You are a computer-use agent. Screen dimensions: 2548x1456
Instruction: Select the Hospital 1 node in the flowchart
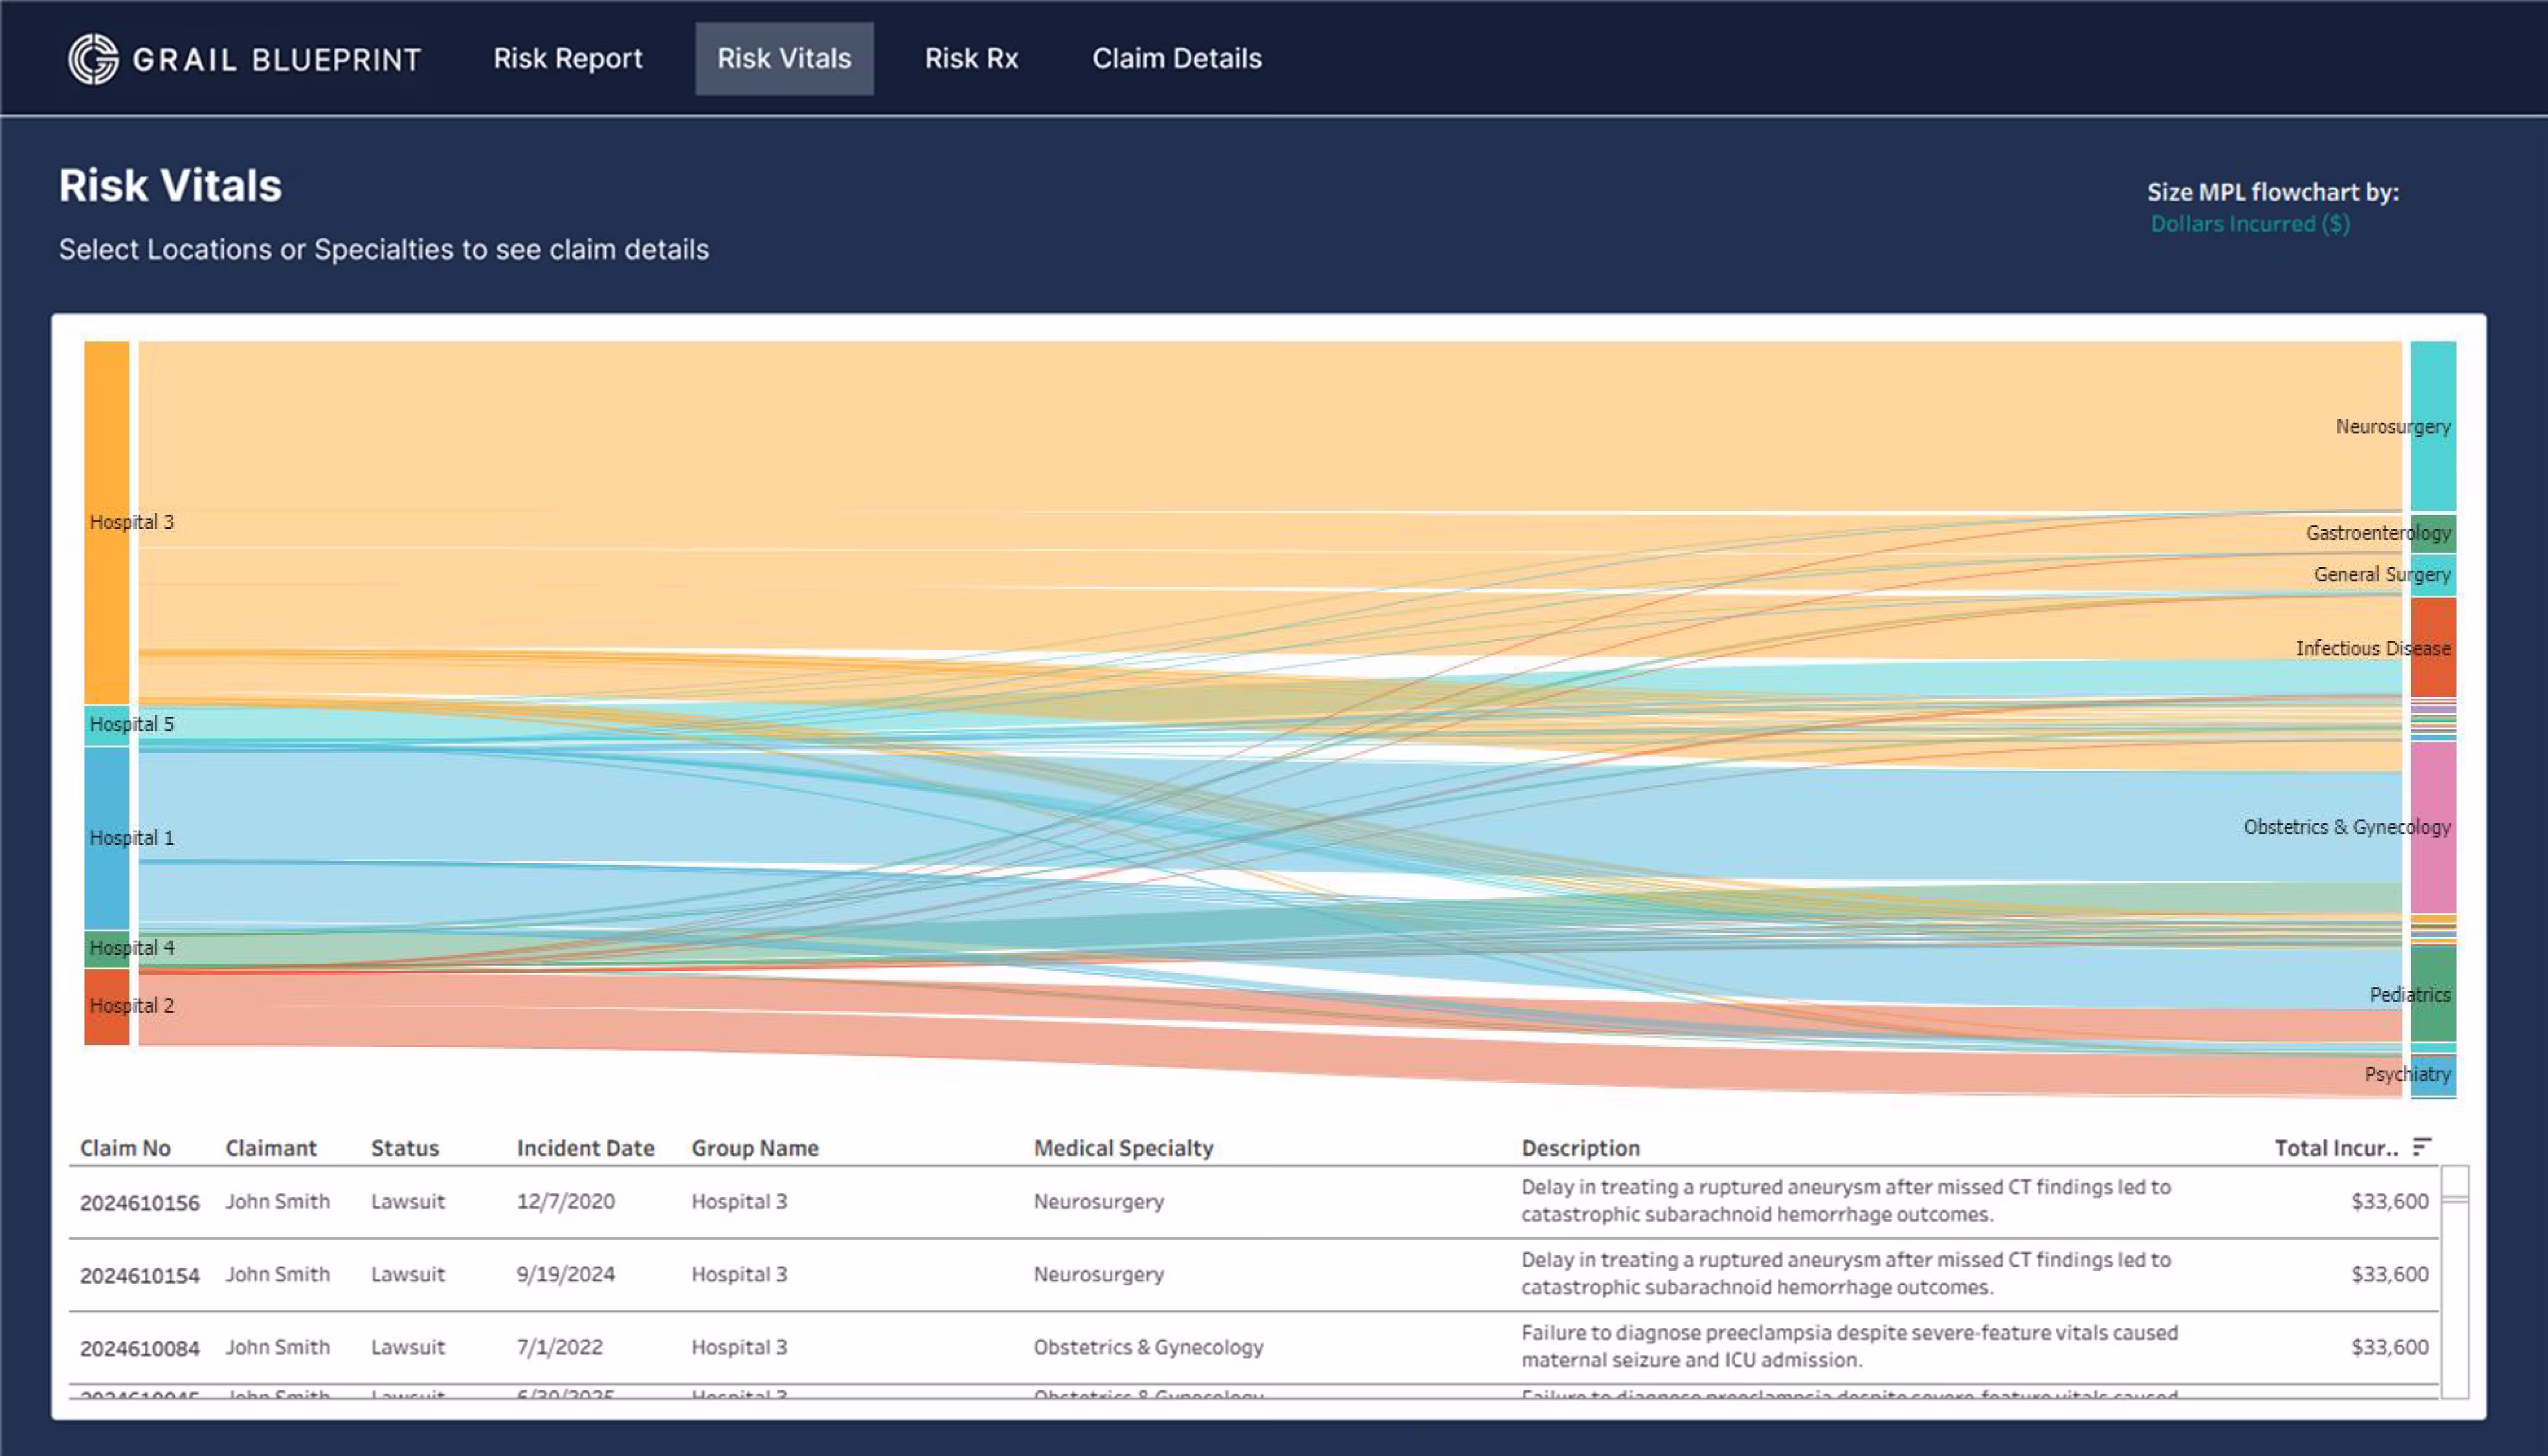pos(105,837)
